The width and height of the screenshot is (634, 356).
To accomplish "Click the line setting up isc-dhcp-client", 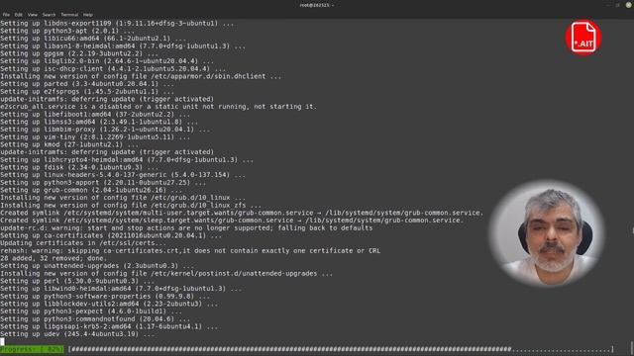I will pos(113,68).
